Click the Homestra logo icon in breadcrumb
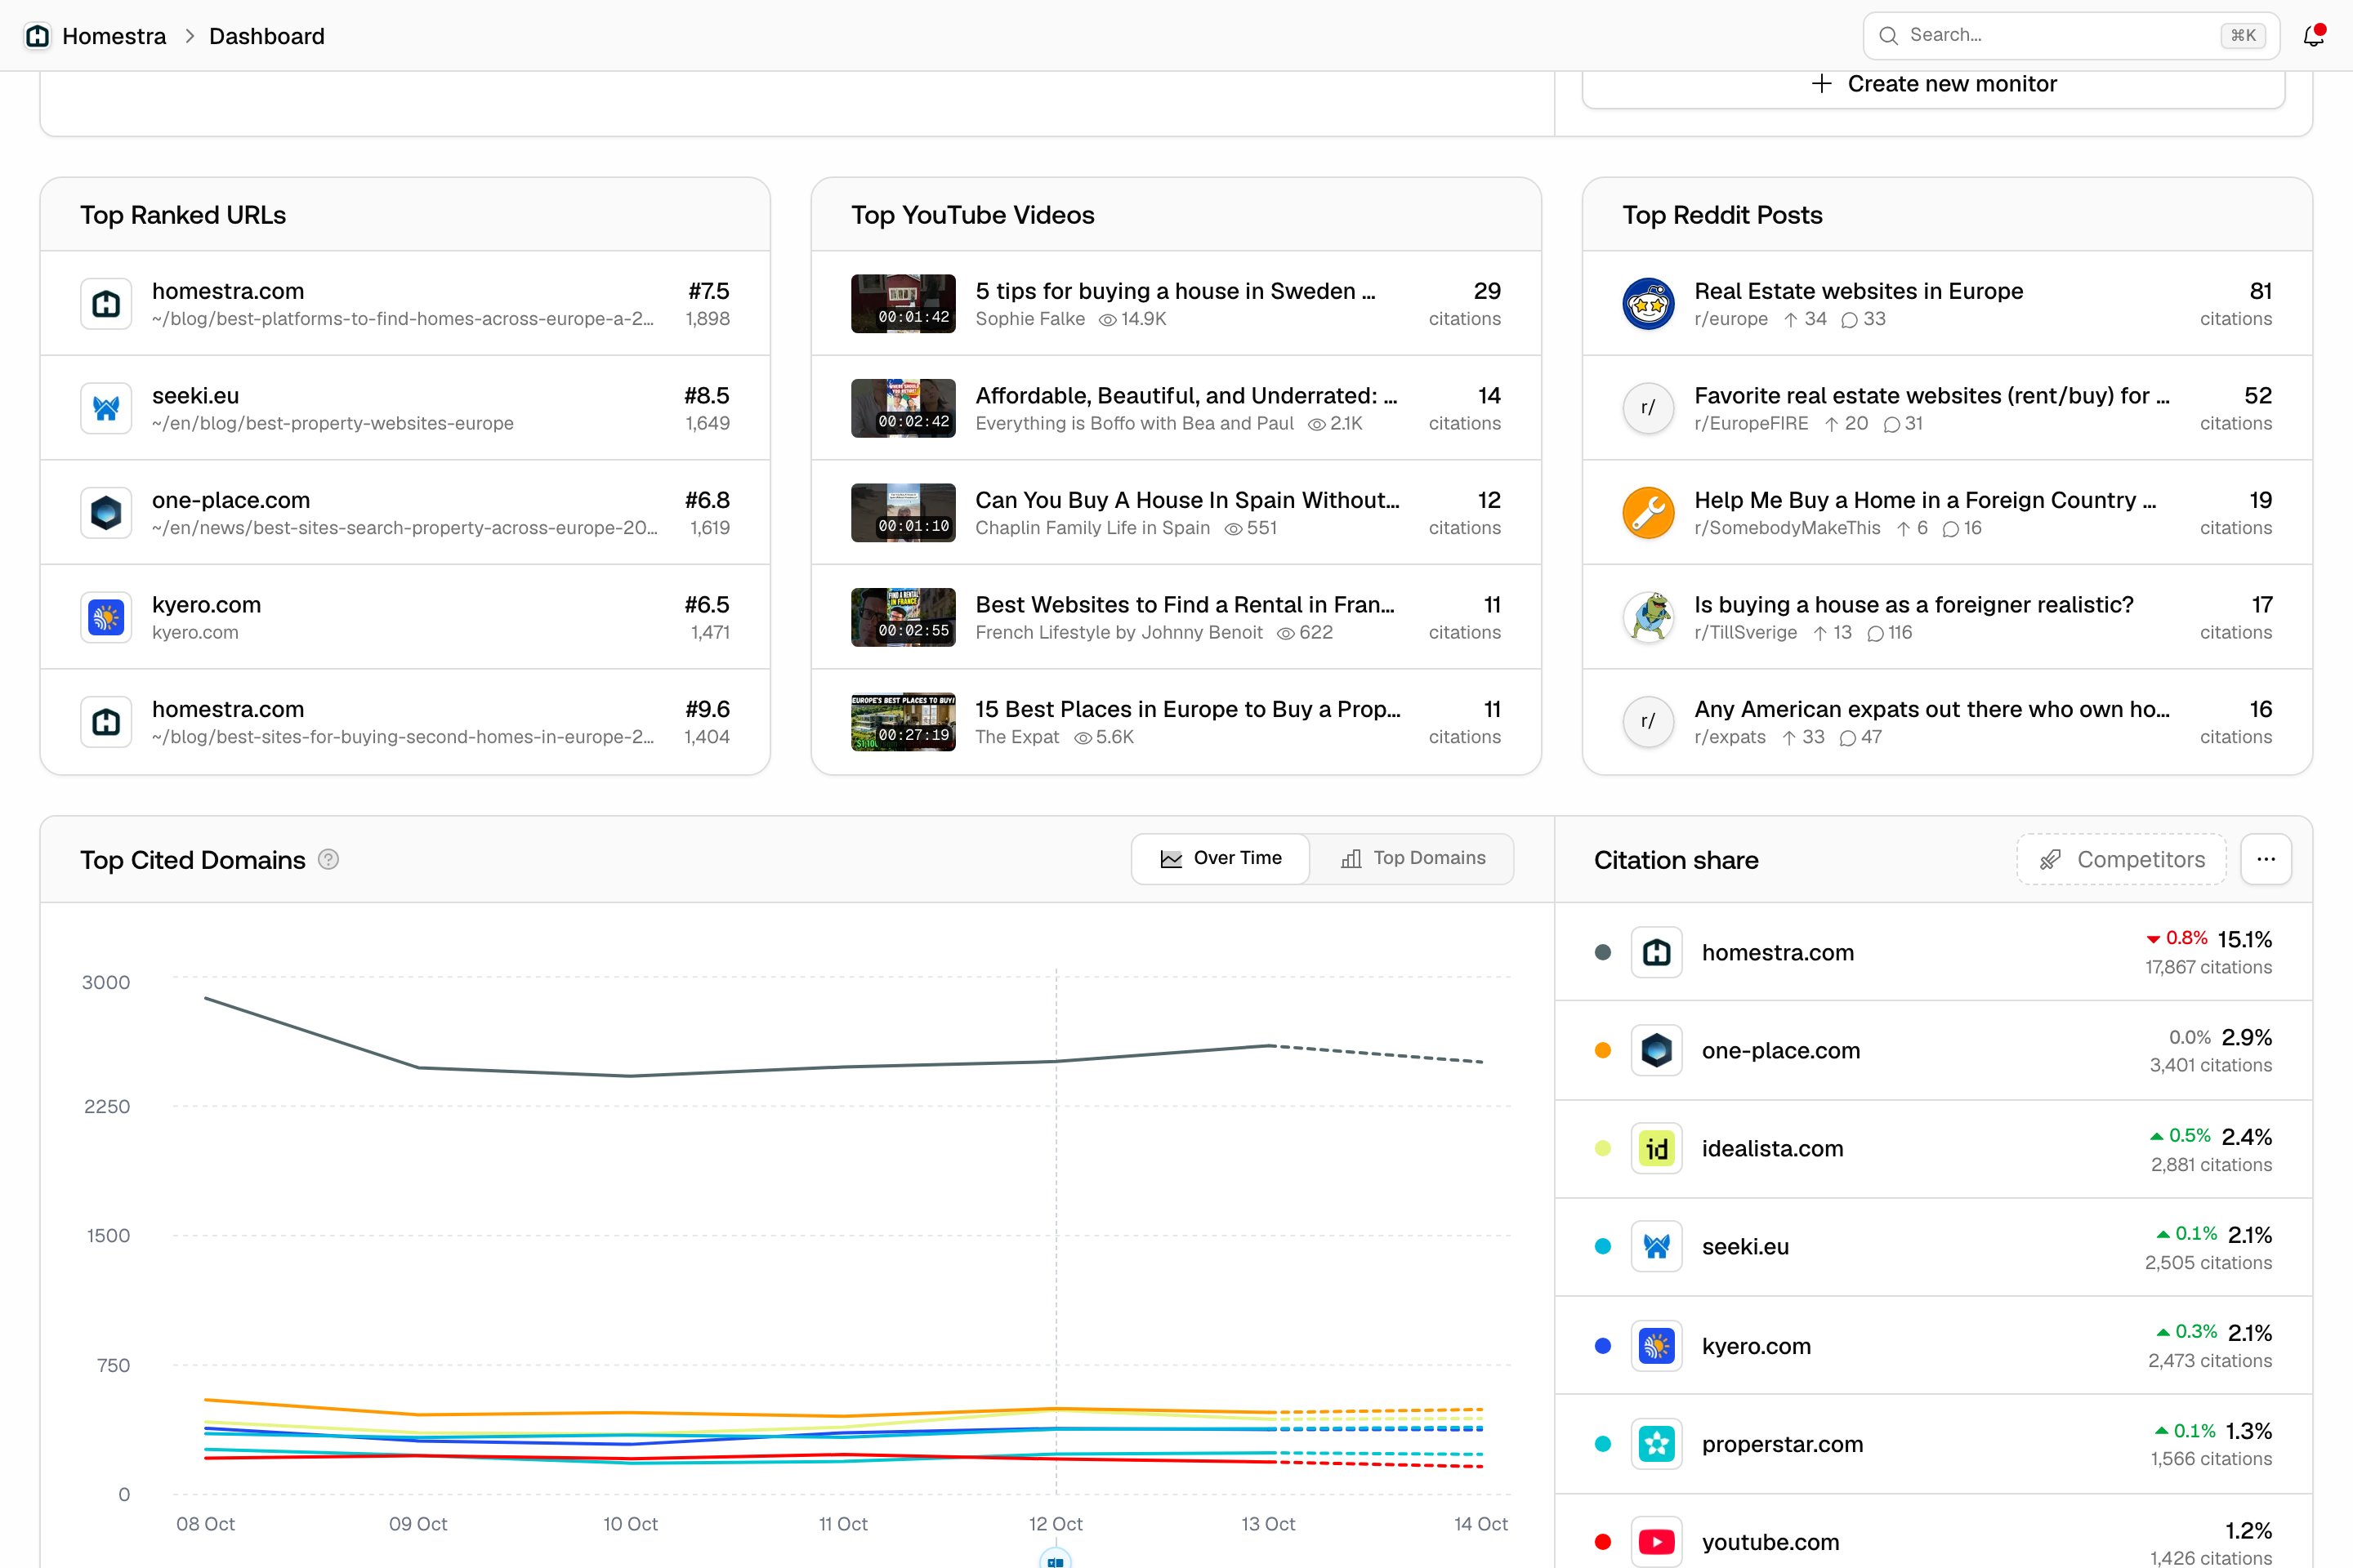 38,36
